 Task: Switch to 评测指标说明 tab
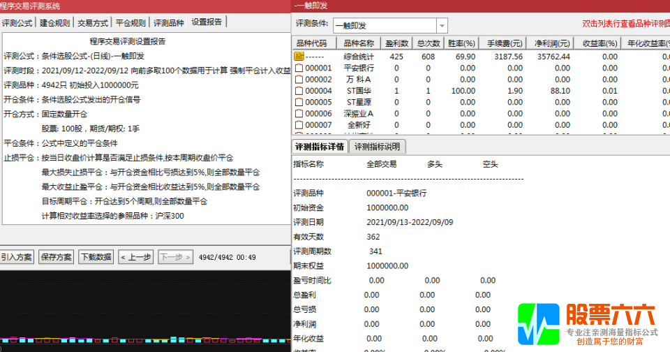(x=378, y=147)
